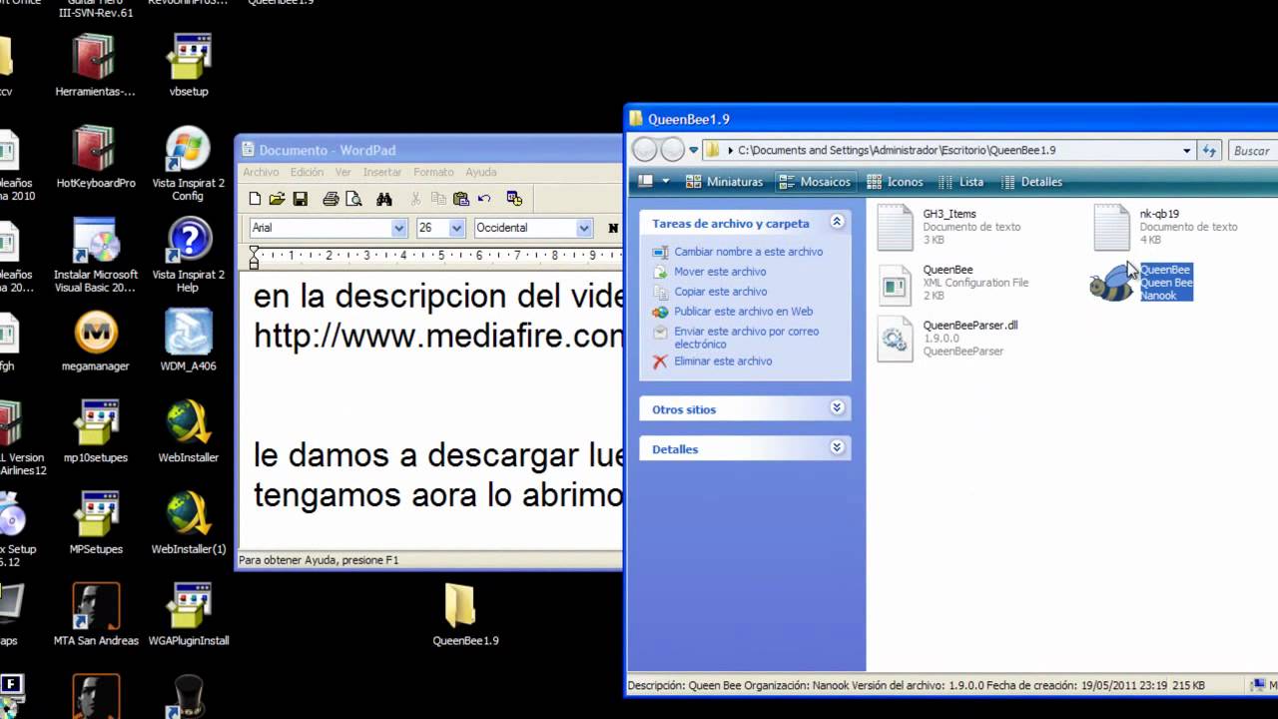Screen dimensions: 1278x719
Task: Select the vbsetup desktop icon
Action: (189, 66)
